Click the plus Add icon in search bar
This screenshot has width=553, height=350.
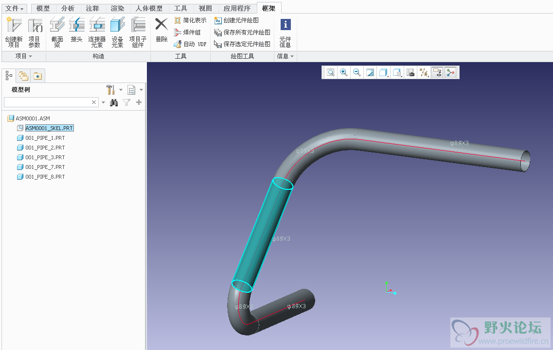[139, 102]
